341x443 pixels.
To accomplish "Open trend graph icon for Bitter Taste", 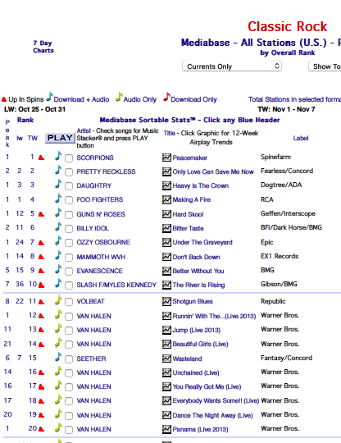I will pos(166,228).
